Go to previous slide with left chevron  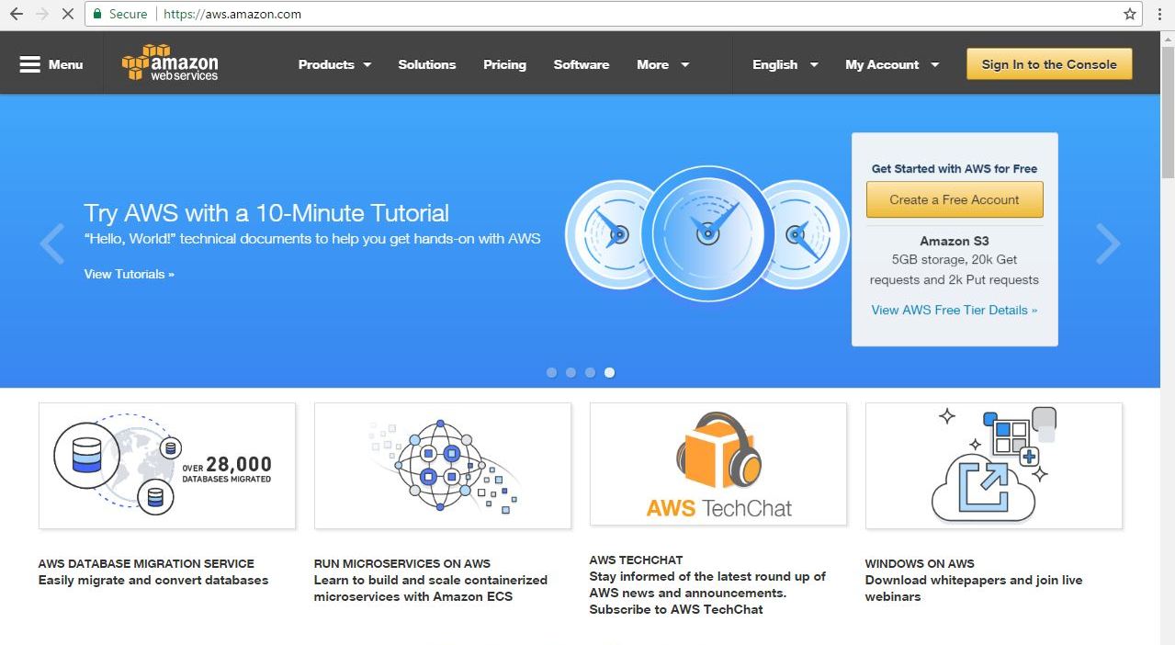52,243
